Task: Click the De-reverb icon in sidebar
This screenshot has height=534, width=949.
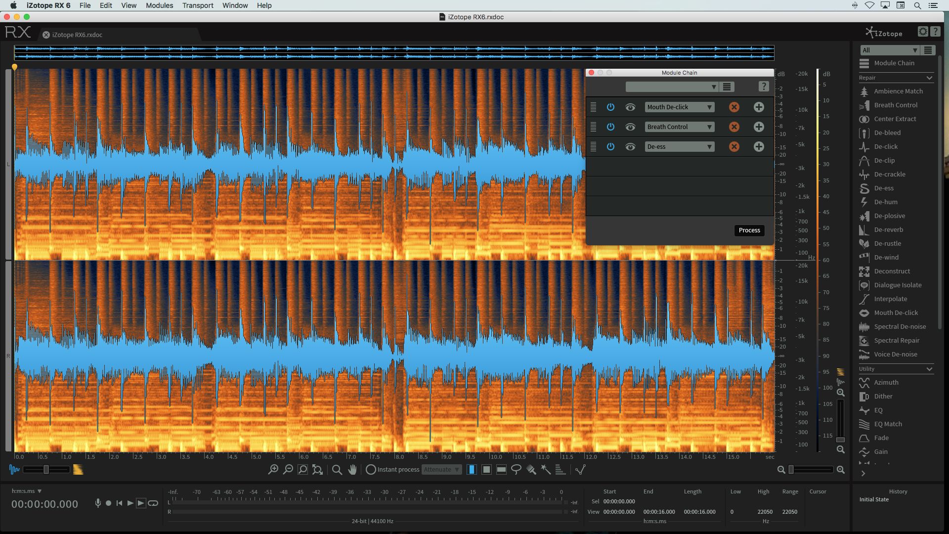Action: (x=865, y=229)
